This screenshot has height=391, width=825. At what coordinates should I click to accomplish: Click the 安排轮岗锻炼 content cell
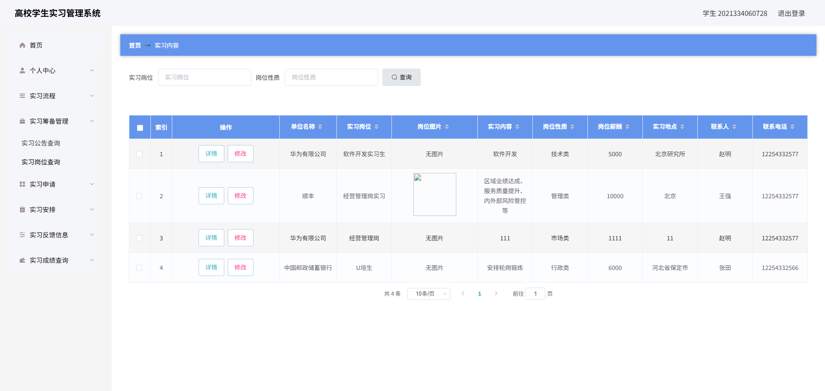[505, 268]
